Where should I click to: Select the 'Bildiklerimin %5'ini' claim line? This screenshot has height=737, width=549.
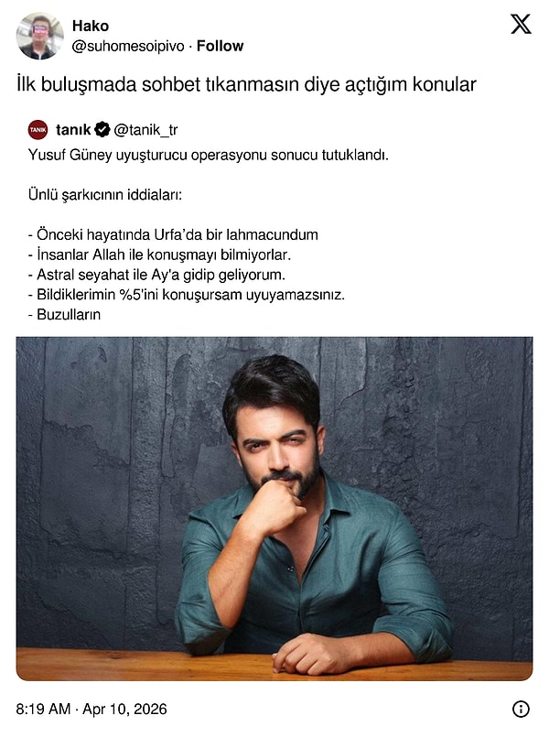[x=187, y=295]
